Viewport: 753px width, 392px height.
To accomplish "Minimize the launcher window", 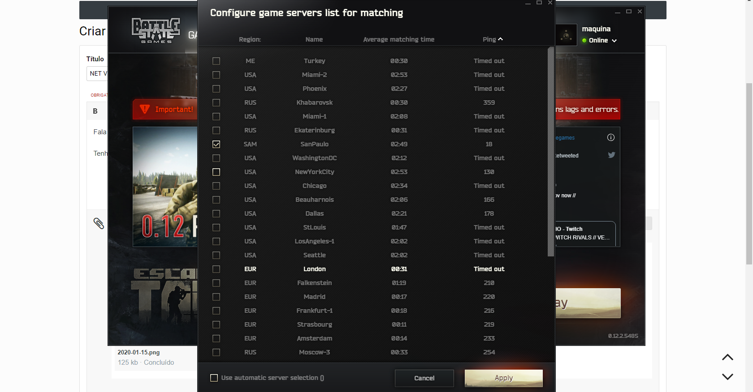I will [x=618, y=12].
